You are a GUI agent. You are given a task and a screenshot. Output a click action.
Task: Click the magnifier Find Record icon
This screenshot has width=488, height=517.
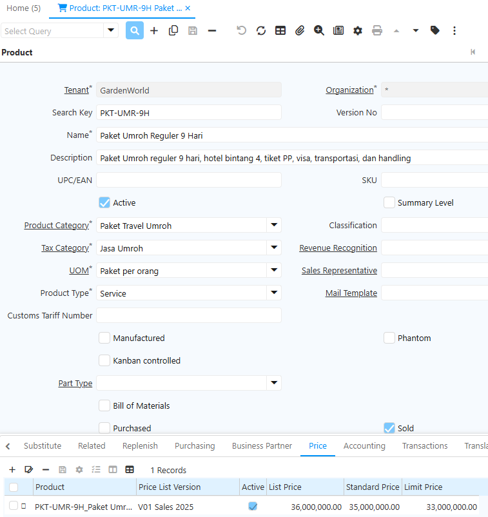pyautogui.click(x=135, y=30)
